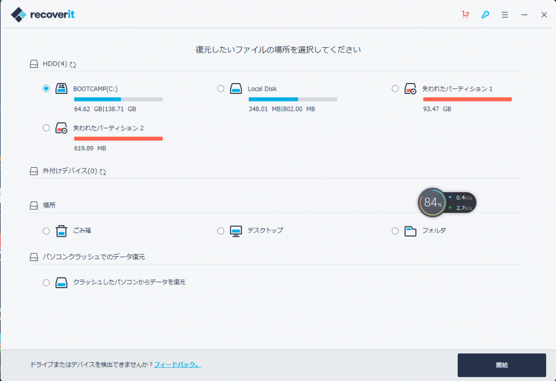Click the 失われたパーティション 1 label

point(457,89)
